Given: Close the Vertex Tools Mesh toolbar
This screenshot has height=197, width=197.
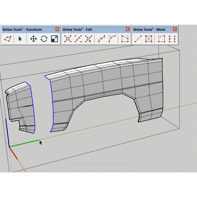Looking at the screenshot, I should (x=175, y=29).
